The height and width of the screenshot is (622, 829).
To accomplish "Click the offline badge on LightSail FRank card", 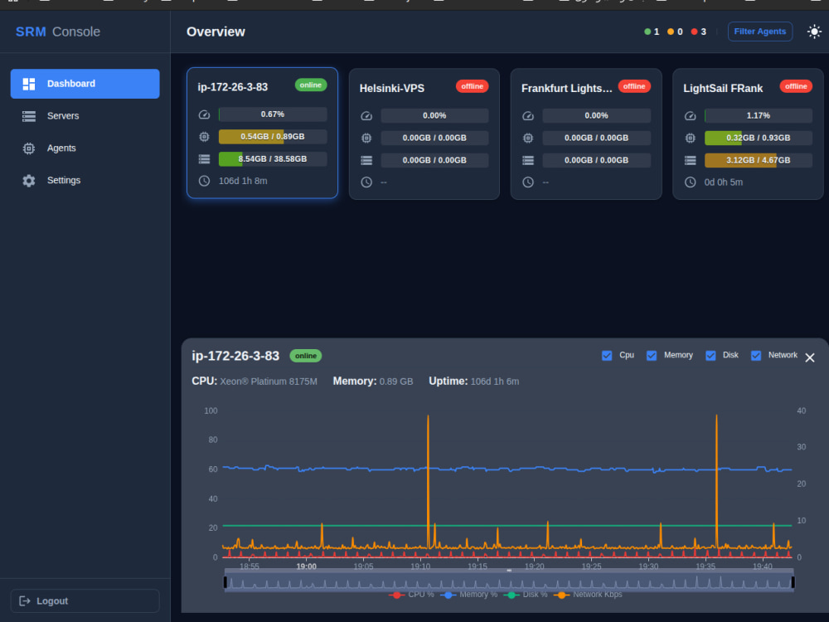I will click(x=796, y=86).
